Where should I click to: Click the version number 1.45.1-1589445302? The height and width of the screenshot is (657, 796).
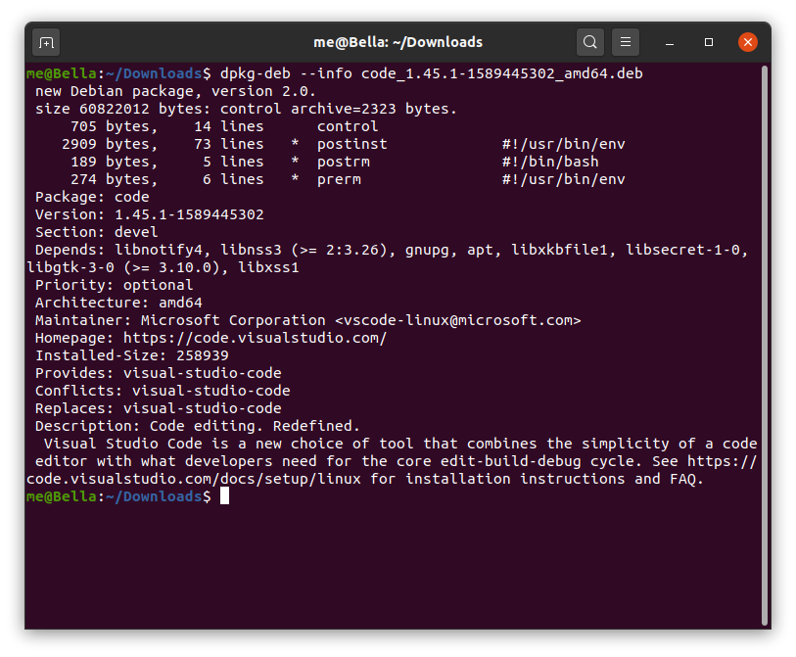pyautogui.click(x=189, y=214)
